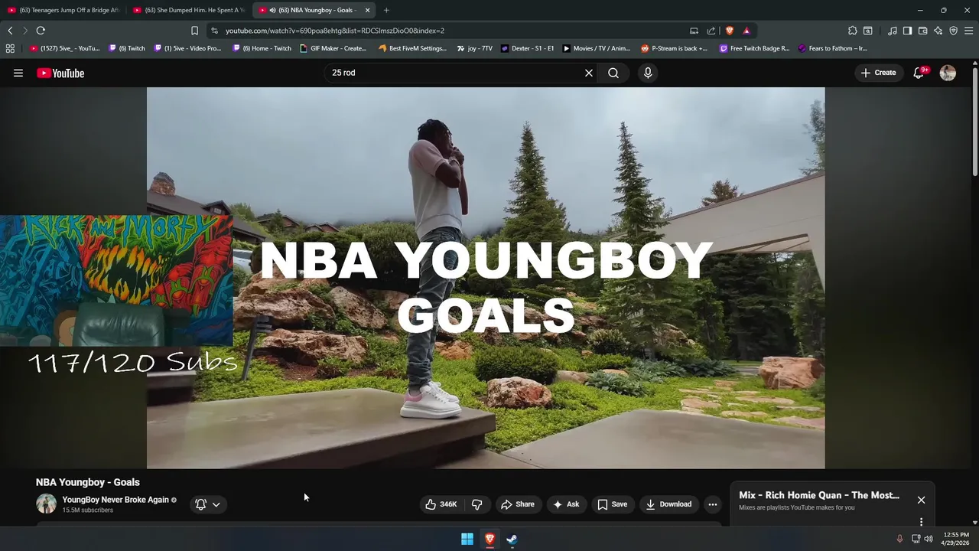
Task: Expand the notification bell dropdown for channel
Action: pyautogui.click(x=208, y=504)
